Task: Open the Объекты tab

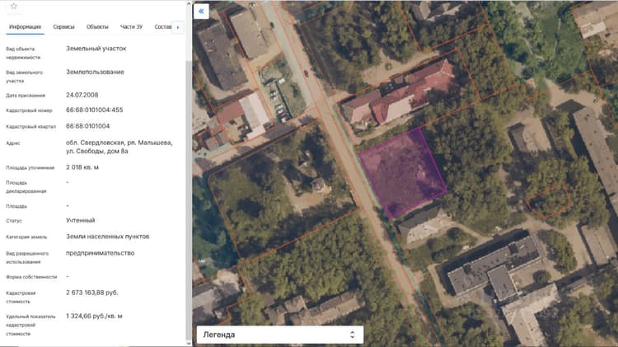Action: point(97,27)
